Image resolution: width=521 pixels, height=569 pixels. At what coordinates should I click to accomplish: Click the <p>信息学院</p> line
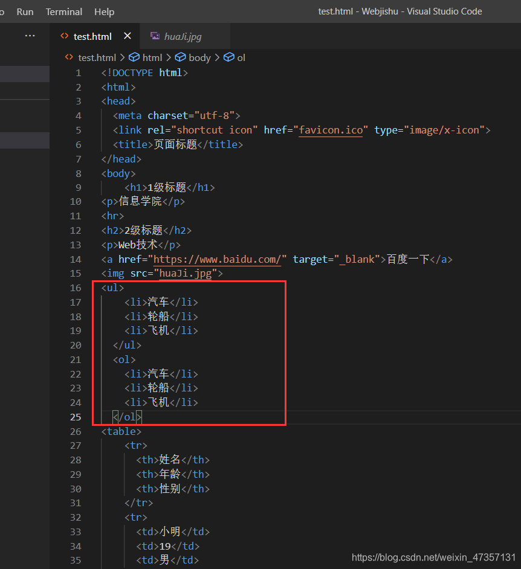point(143,201)
